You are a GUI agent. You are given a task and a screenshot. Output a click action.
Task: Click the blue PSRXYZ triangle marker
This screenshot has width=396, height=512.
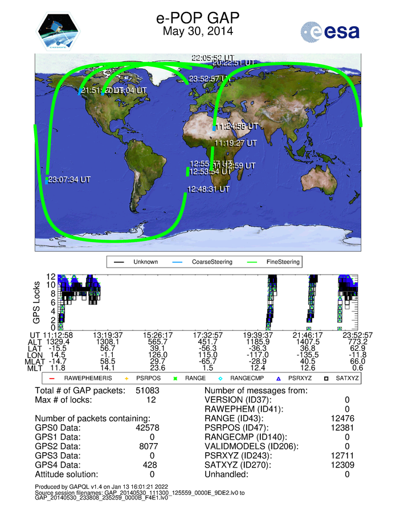tap(279, 377)
